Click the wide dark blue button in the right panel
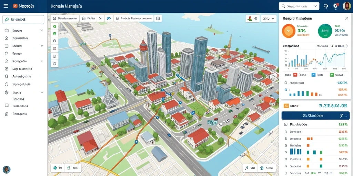This screenshot has height=176, width=353. [316, 115]
